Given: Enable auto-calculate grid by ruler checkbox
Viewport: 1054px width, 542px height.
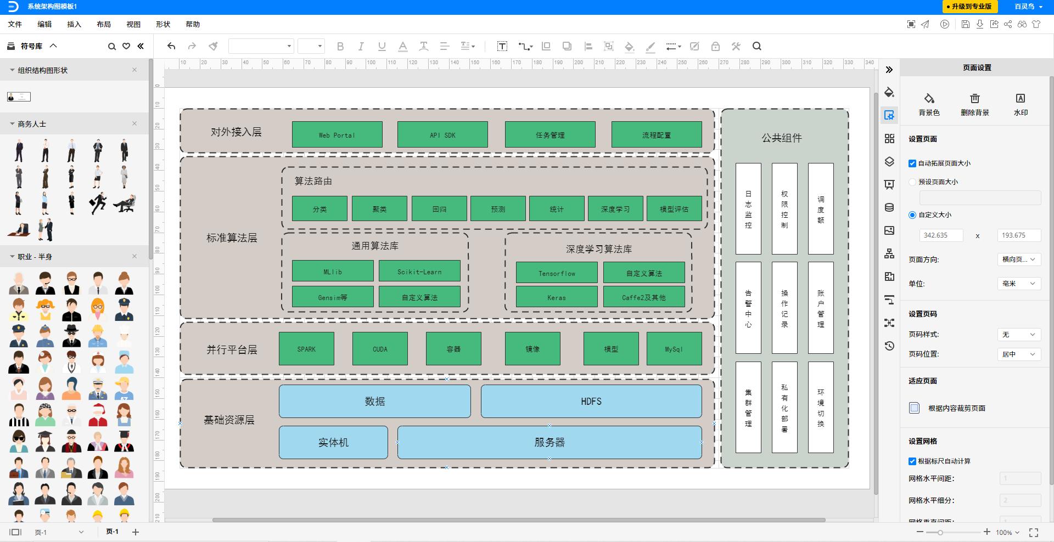Looking at the screenshot, I should pyautogui.click(x=912, y=461).
